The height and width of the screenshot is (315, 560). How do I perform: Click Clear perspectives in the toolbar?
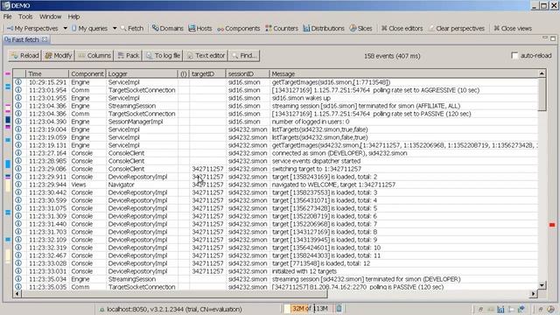point(457,28)
